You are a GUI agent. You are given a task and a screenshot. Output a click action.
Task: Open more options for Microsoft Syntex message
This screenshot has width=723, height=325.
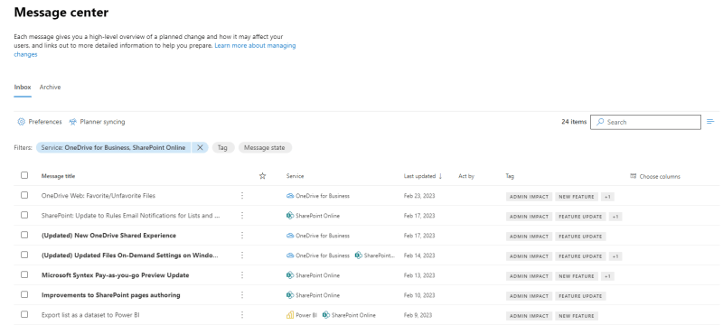tap(242, 275)
